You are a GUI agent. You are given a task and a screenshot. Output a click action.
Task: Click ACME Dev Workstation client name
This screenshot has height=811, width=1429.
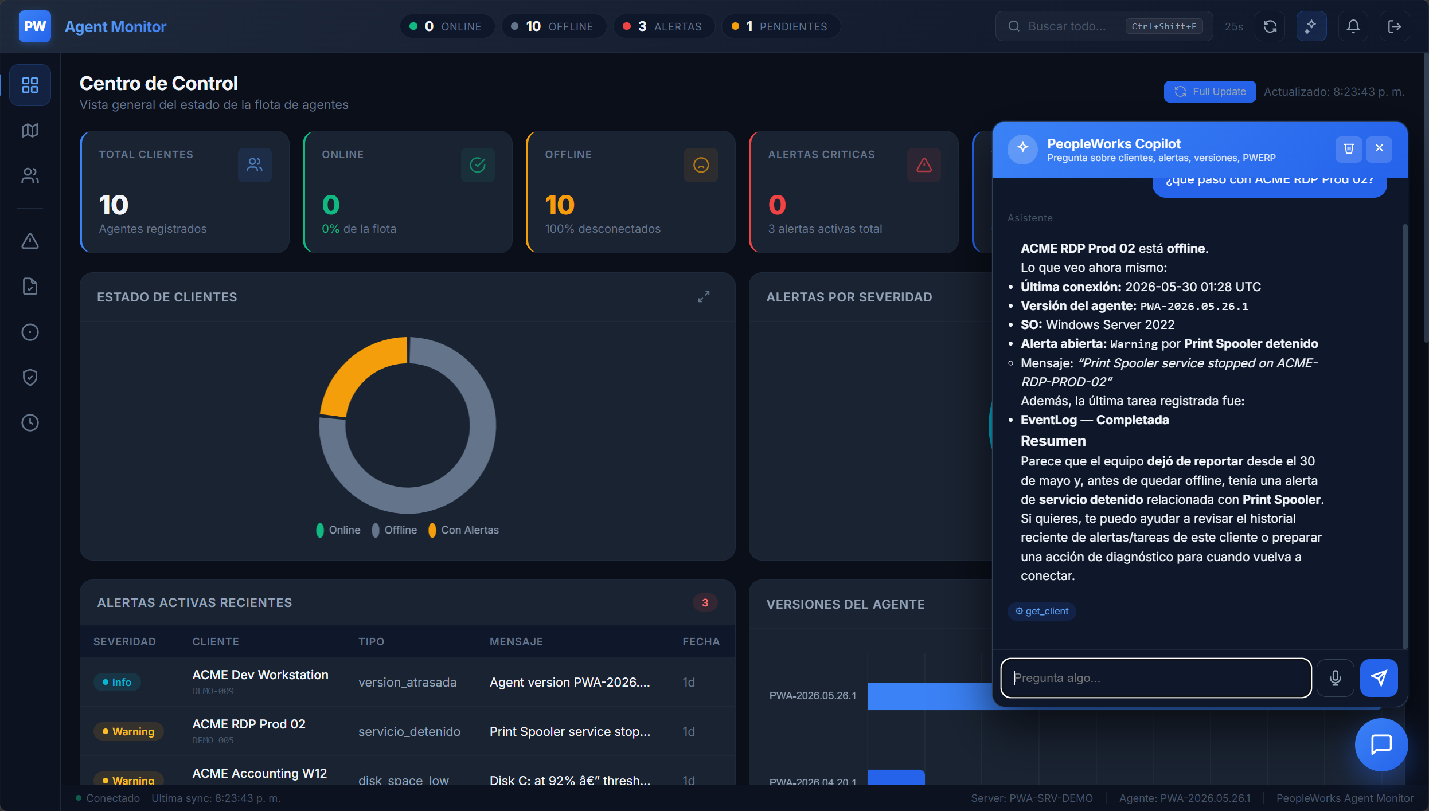click(260, 675)
